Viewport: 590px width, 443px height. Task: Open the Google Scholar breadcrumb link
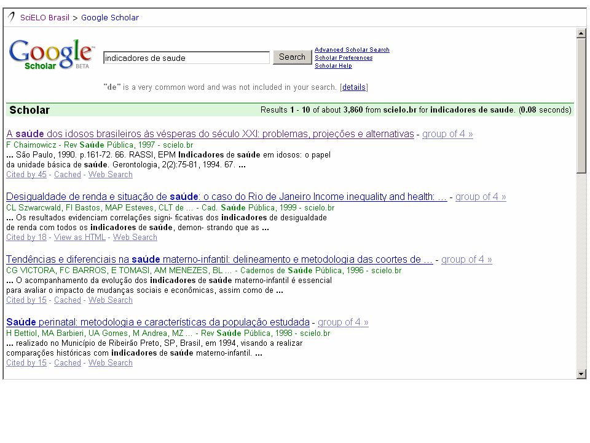tap(110, 17)
